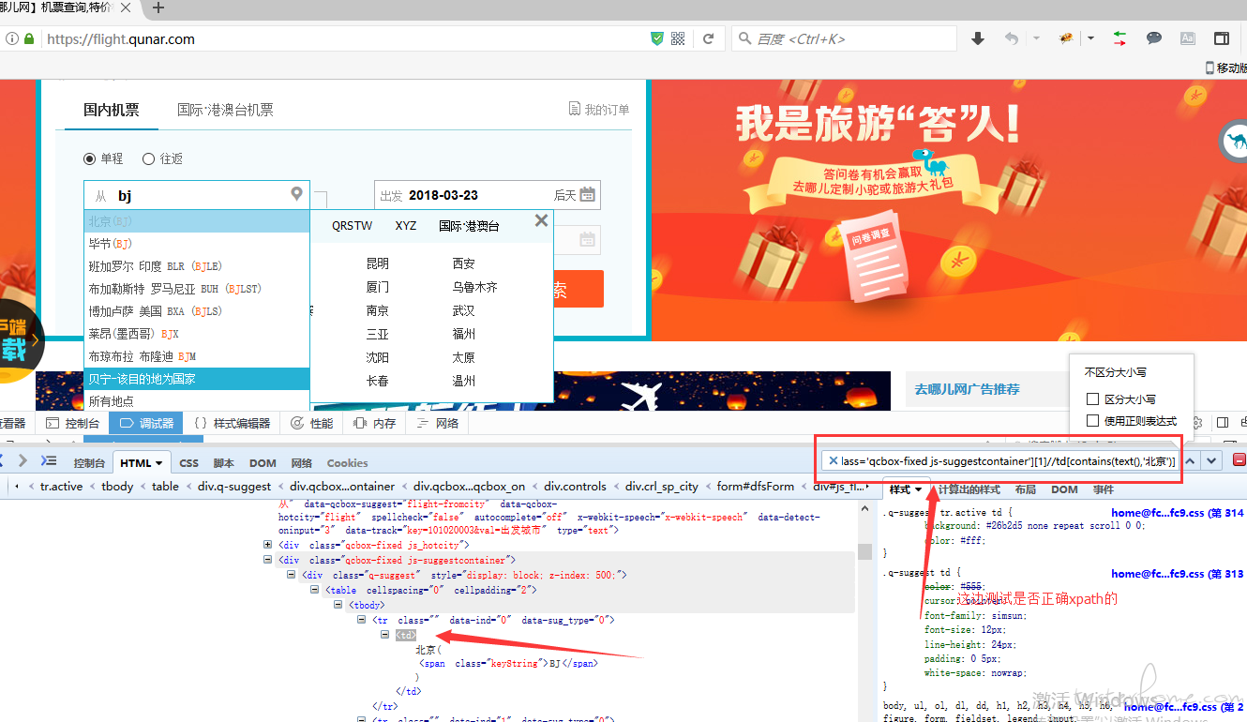
Task: Open the 内存 memory tab
Action: 374,423
